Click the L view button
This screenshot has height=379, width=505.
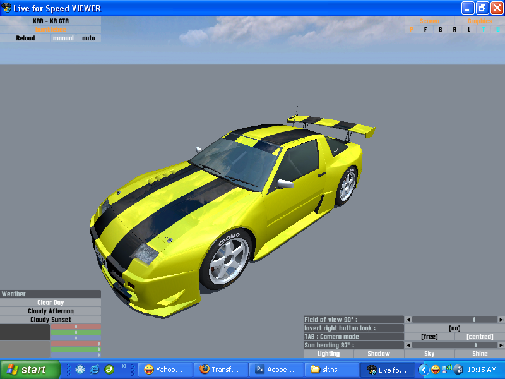tap(469, 30)
